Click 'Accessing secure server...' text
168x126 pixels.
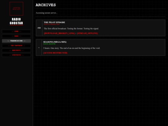tap(46, 13)
